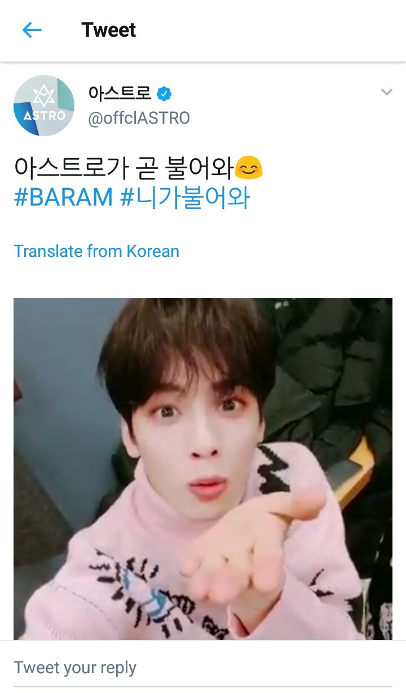Open the ASTRO profile avatar

(x=44, y=106)
